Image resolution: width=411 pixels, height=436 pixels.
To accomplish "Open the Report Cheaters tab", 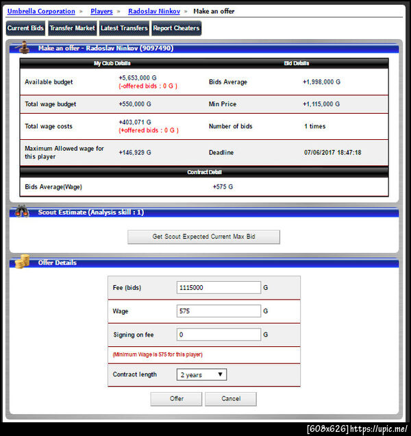I will click(x=176, y=28).
